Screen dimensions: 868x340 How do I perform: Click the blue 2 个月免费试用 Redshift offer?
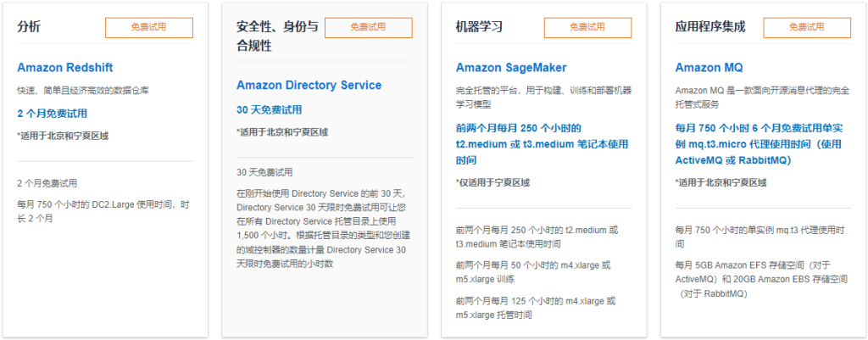52,114
